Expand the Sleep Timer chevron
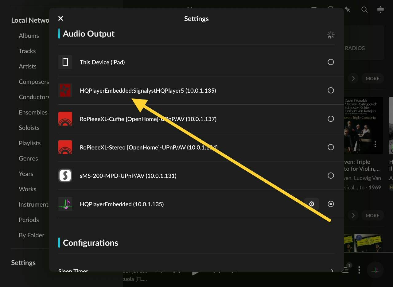 pyautogui.click(x=332, y=270)
